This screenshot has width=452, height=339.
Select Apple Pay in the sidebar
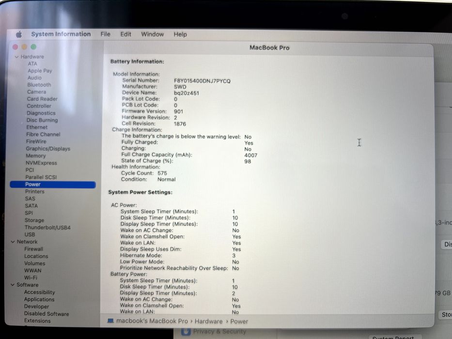click(40, 71)
